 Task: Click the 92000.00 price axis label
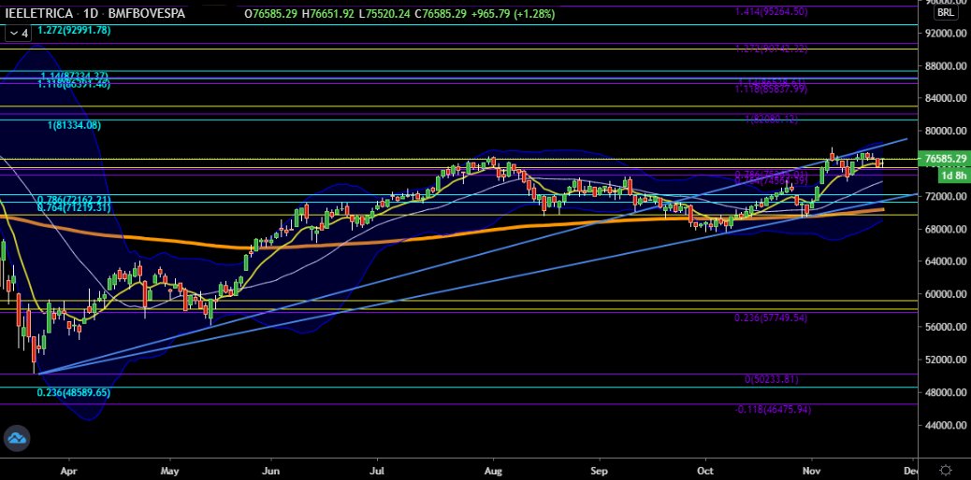tap(946, 33)
